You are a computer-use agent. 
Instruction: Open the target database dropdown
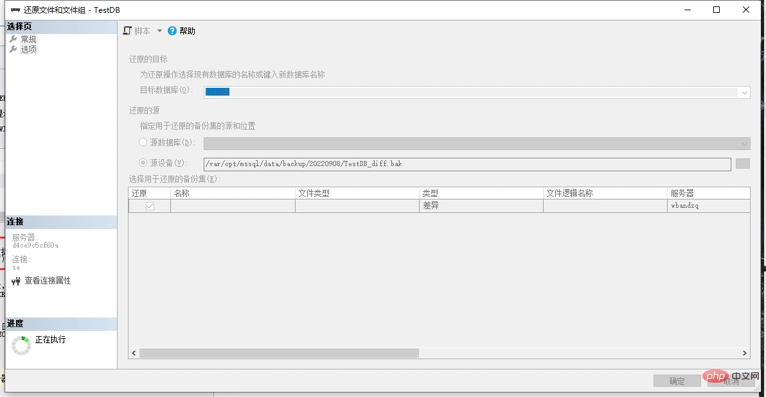(745, 92)
